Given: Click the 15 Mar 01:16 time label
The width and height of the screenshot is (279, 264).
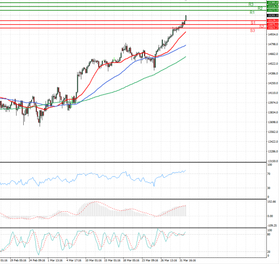Looking at the screenshot, I should [x=112, y=260].
